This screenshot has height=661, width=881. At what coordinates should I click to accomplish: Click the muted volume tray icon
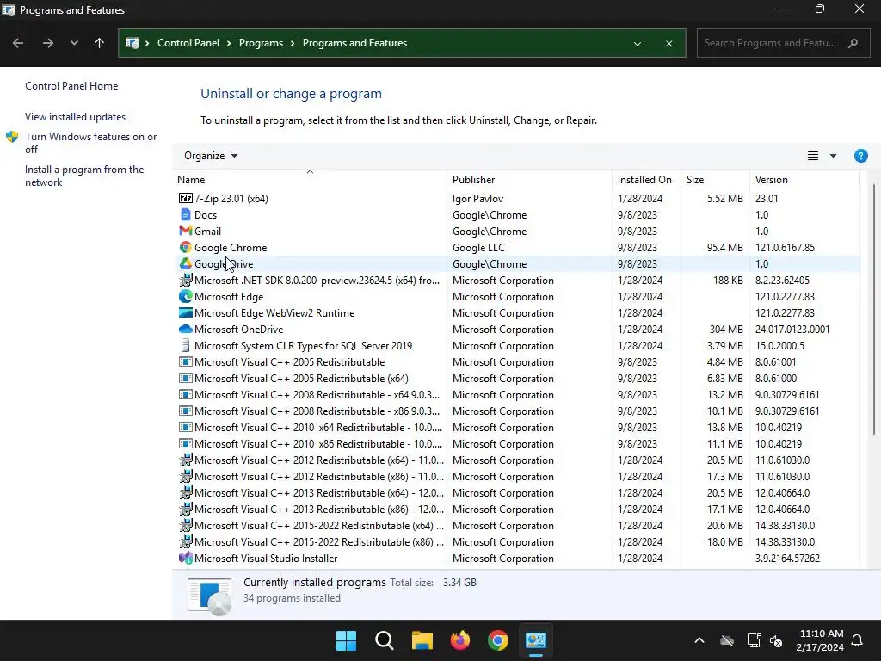(x=776, y=640)
